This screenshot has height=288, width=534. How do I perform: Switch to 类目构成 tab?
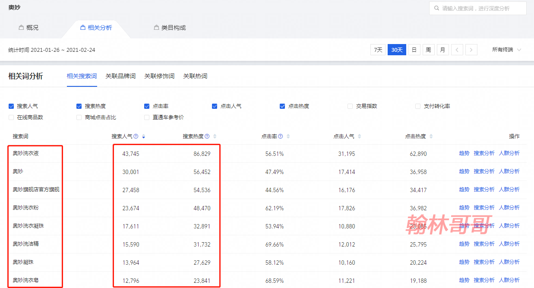coord(170,28)
